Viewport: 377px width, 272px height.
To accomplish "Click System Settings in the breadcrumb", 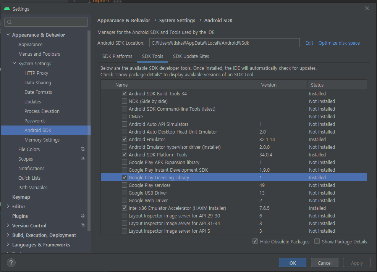I will coord(177,20).
